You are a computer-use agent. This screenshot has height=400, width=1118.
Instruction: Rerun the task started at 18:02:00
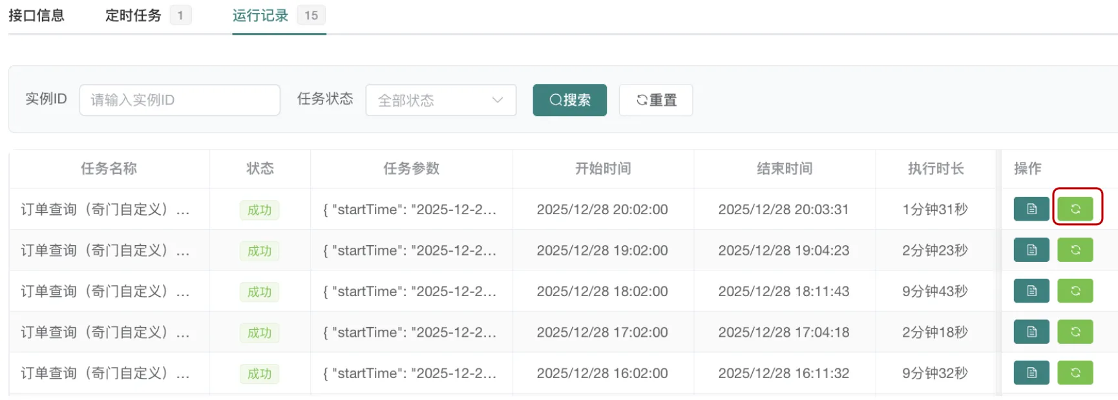[1075, 291]
